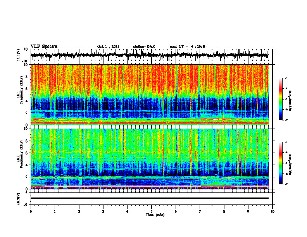Click the thick black ch.3 voltage line
307x237 pixels.
149,198
